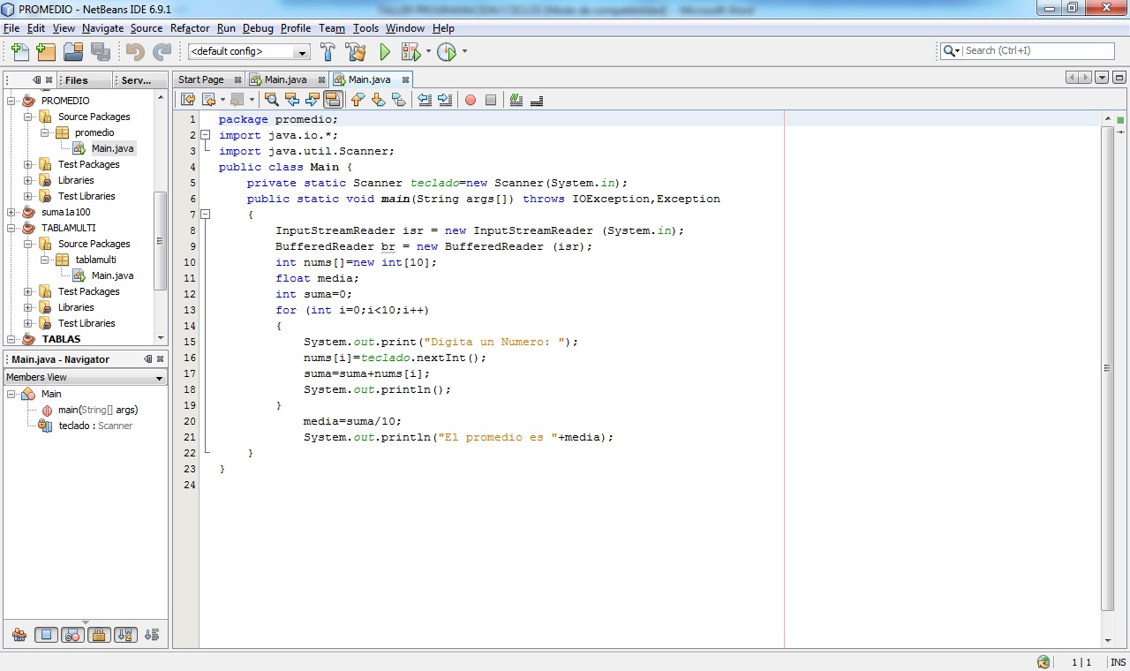Toggle Show Inherited Members in Navigator
1130x671 pixels.
[x=19, y=634]
